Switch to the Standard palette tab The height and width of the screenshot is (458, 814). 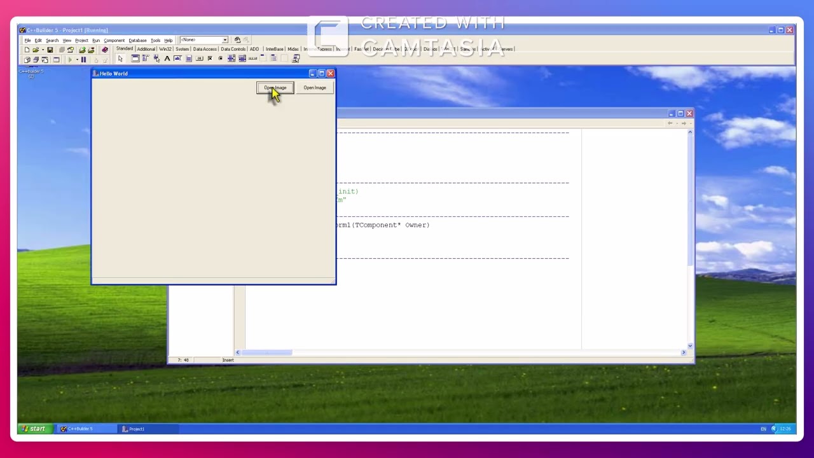(125, 49)
